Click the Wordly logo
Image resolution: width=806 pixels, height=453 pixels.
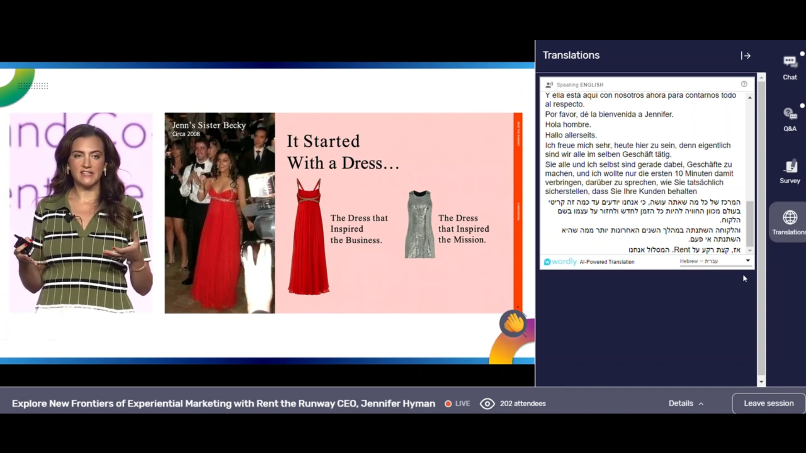[560, 262]
